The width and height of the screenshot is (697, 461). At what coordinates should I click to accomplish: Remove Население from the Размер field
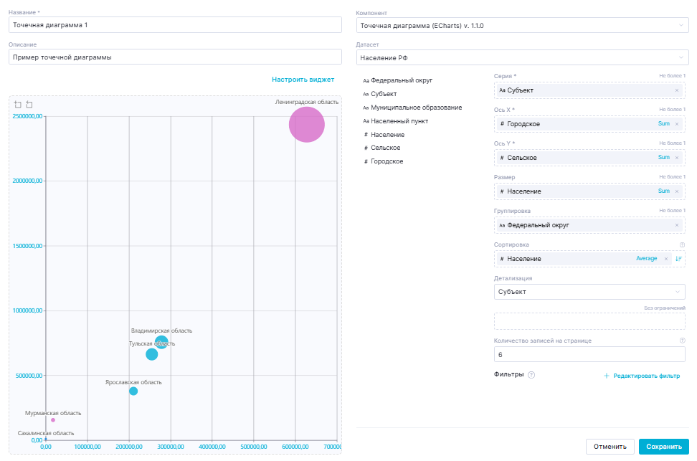[x=677, y=191]
